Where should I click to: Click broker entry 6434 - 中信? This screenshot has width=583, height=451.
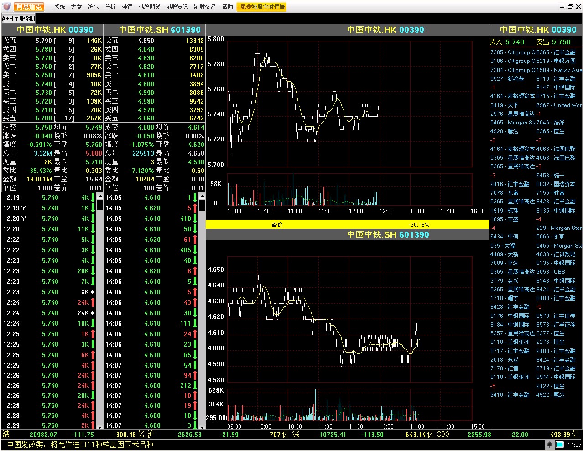pos(505,237)
